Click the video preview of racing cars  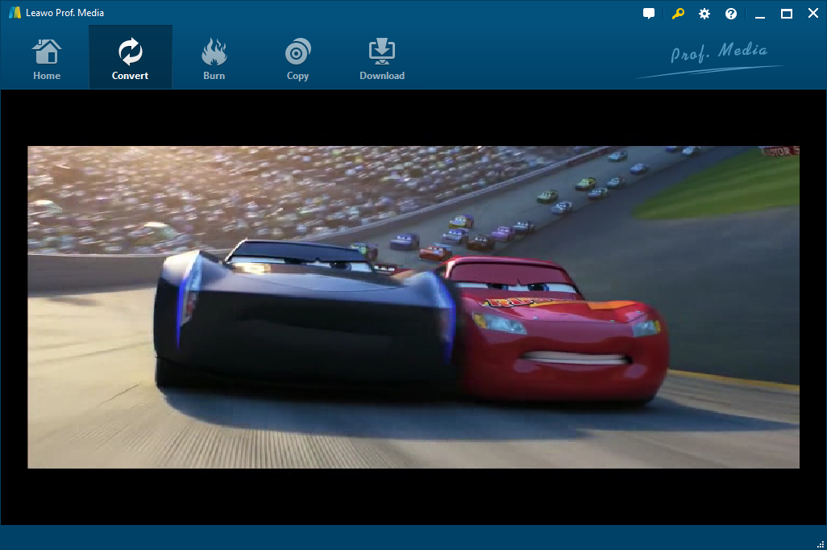tap(413, 307)
